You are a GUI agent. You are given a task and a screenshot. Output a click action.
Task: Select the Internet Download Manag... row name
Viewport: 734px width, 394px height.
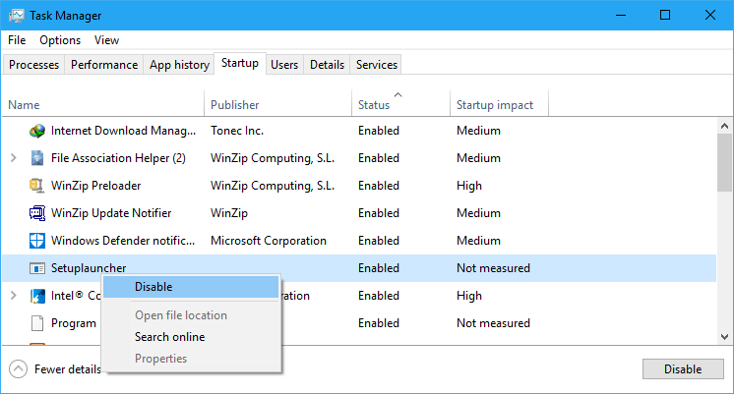coord(124,131)
